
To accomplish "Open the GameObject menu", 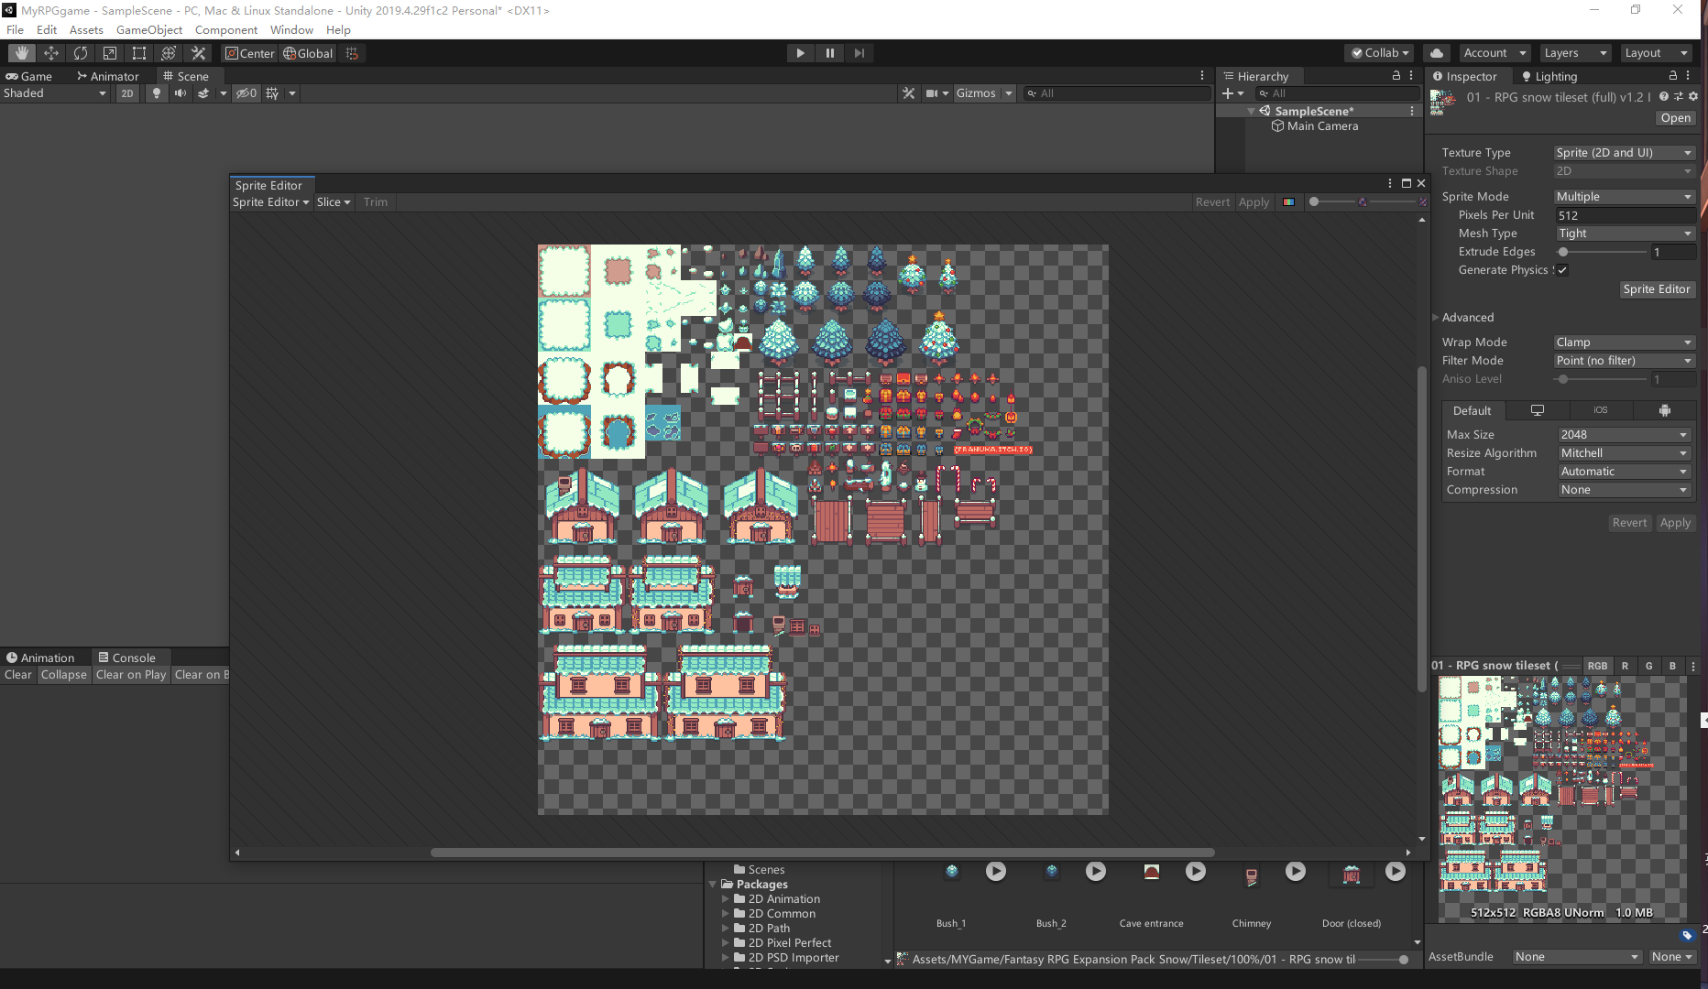I will click(148, 29).
